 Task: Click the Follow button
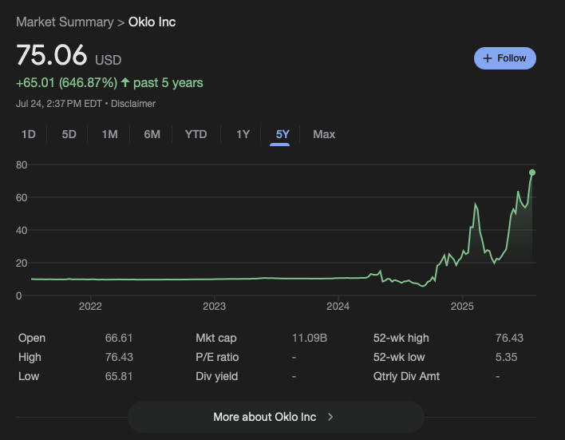coord(505,58)
